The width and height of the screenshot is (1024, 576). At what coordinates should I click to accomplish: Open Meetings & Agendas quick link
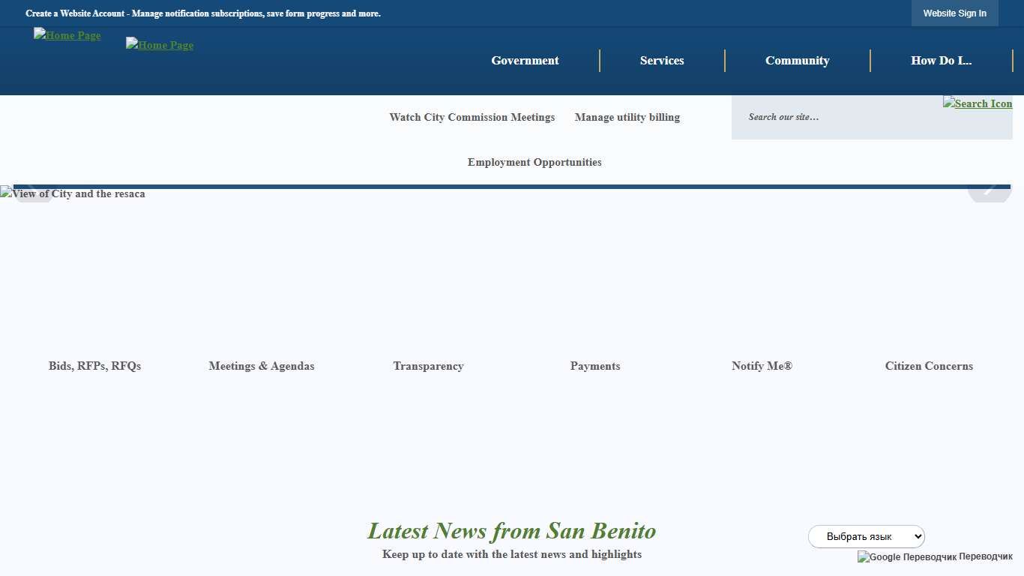point(262,366)
